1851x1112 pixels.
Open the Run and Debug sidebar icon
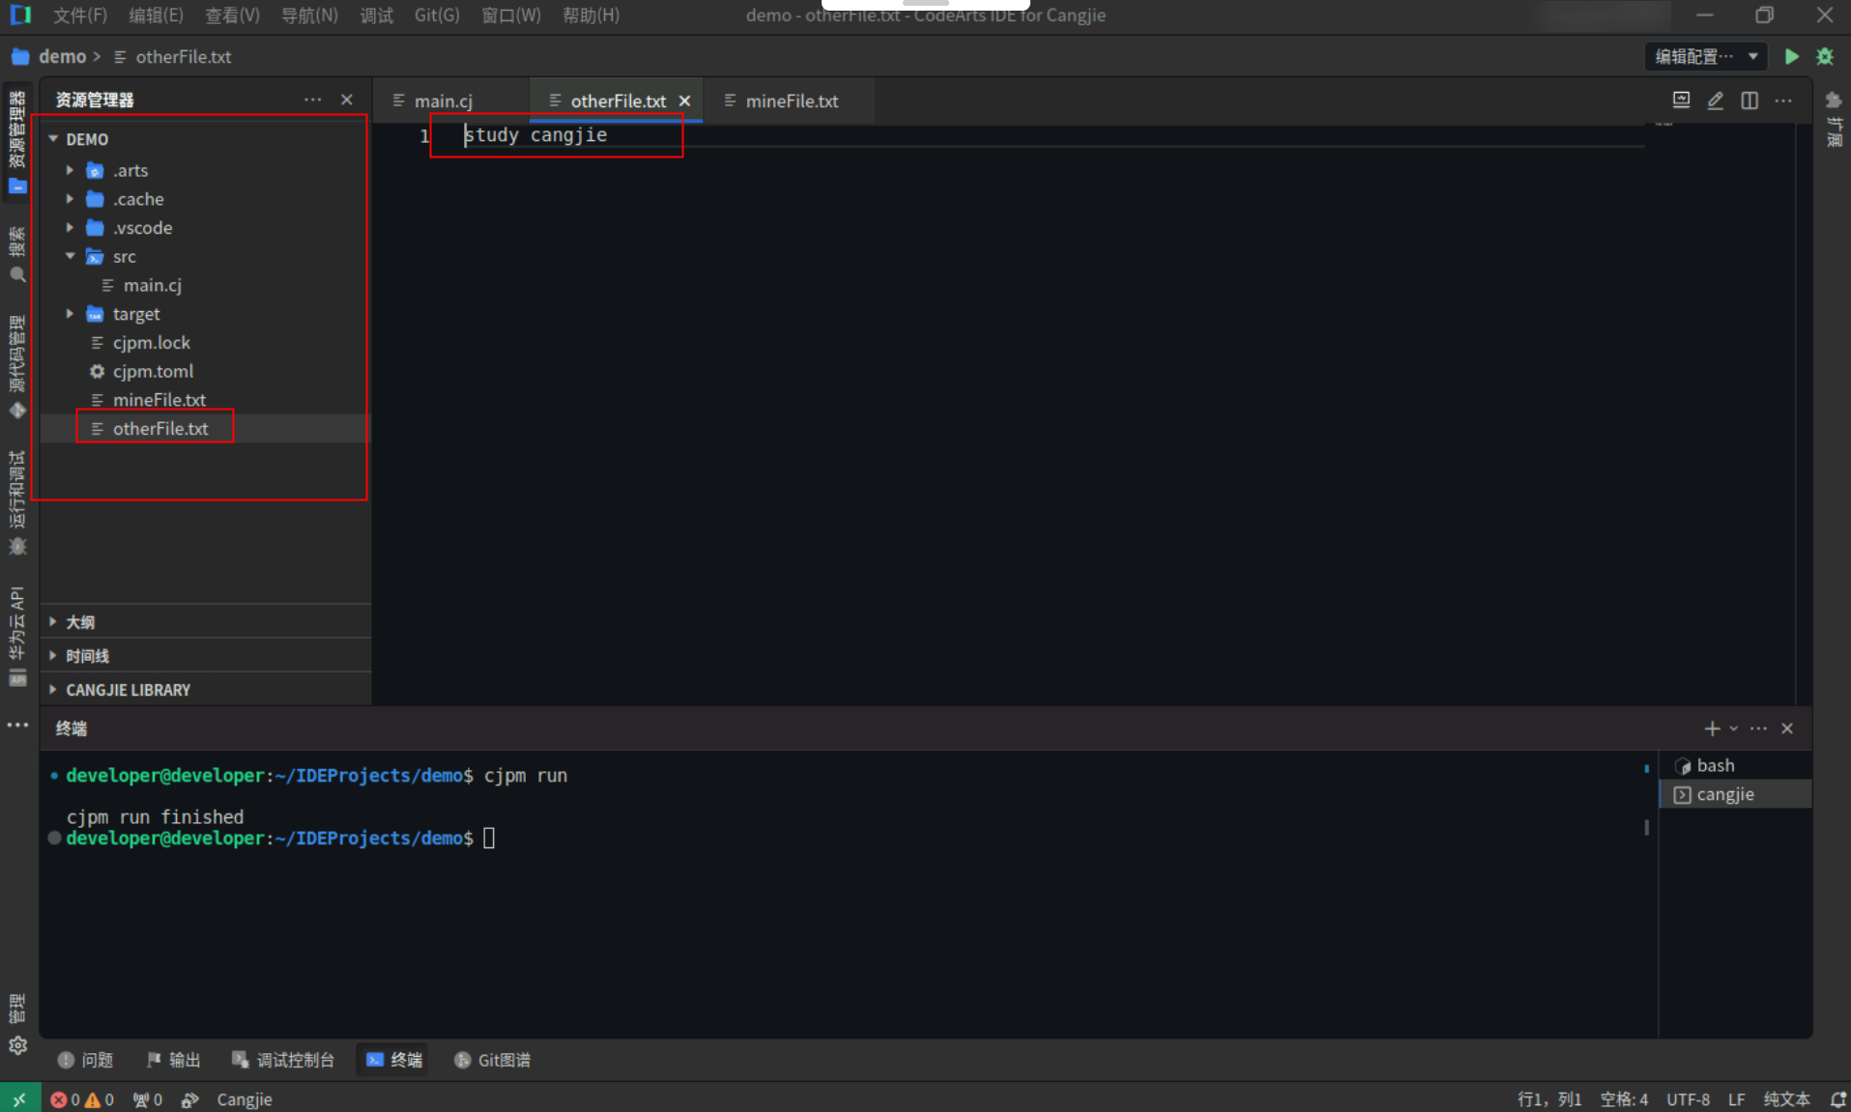[x=17, y=502]
